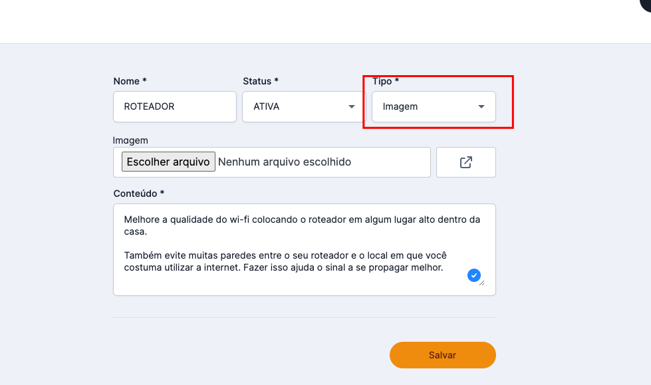Click the 'Nome *' field label
The image size is (651, 385).
pos(130,81)
